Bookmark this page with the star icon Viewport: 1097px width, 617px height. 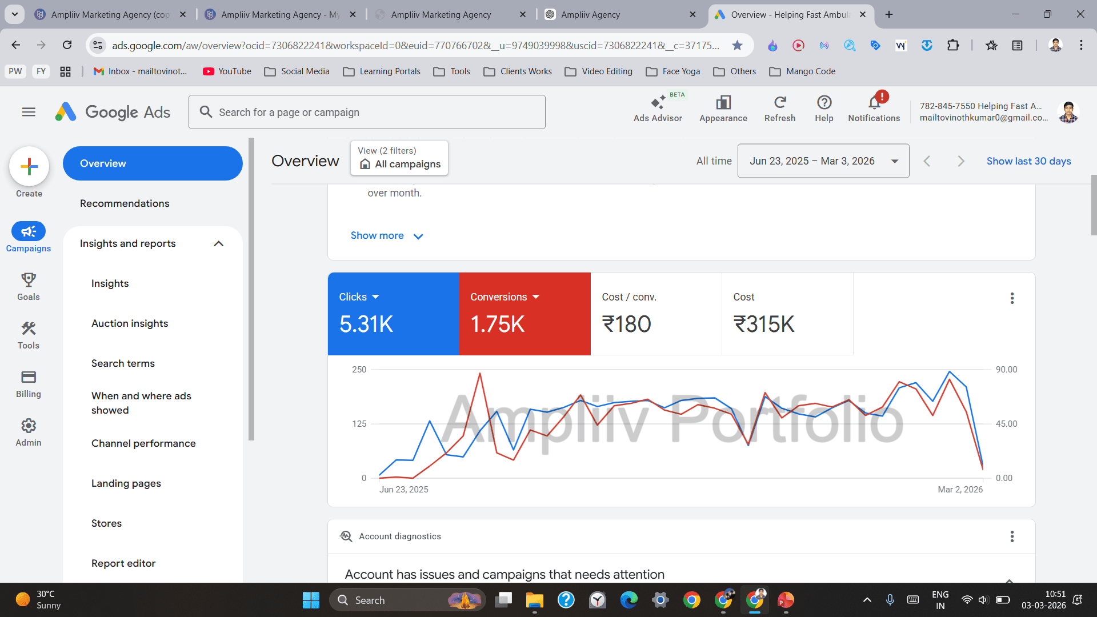[x=738, y=45]
